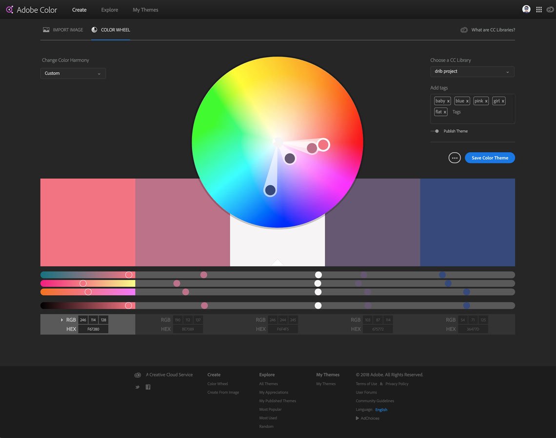
Task: Select the navy blue color swatch
Action: [468, 222]
